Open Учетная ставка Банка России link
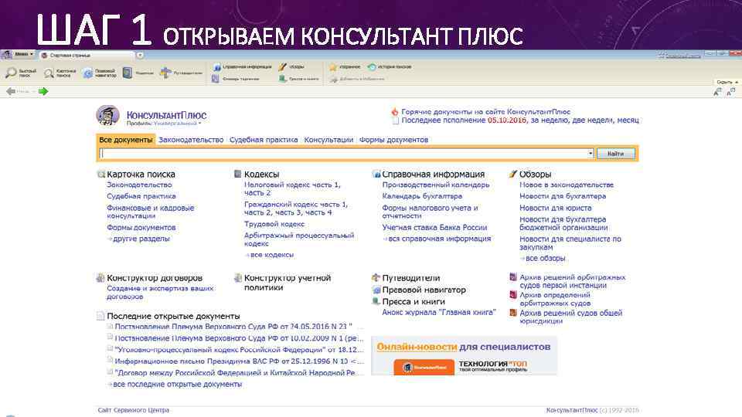 434,227
